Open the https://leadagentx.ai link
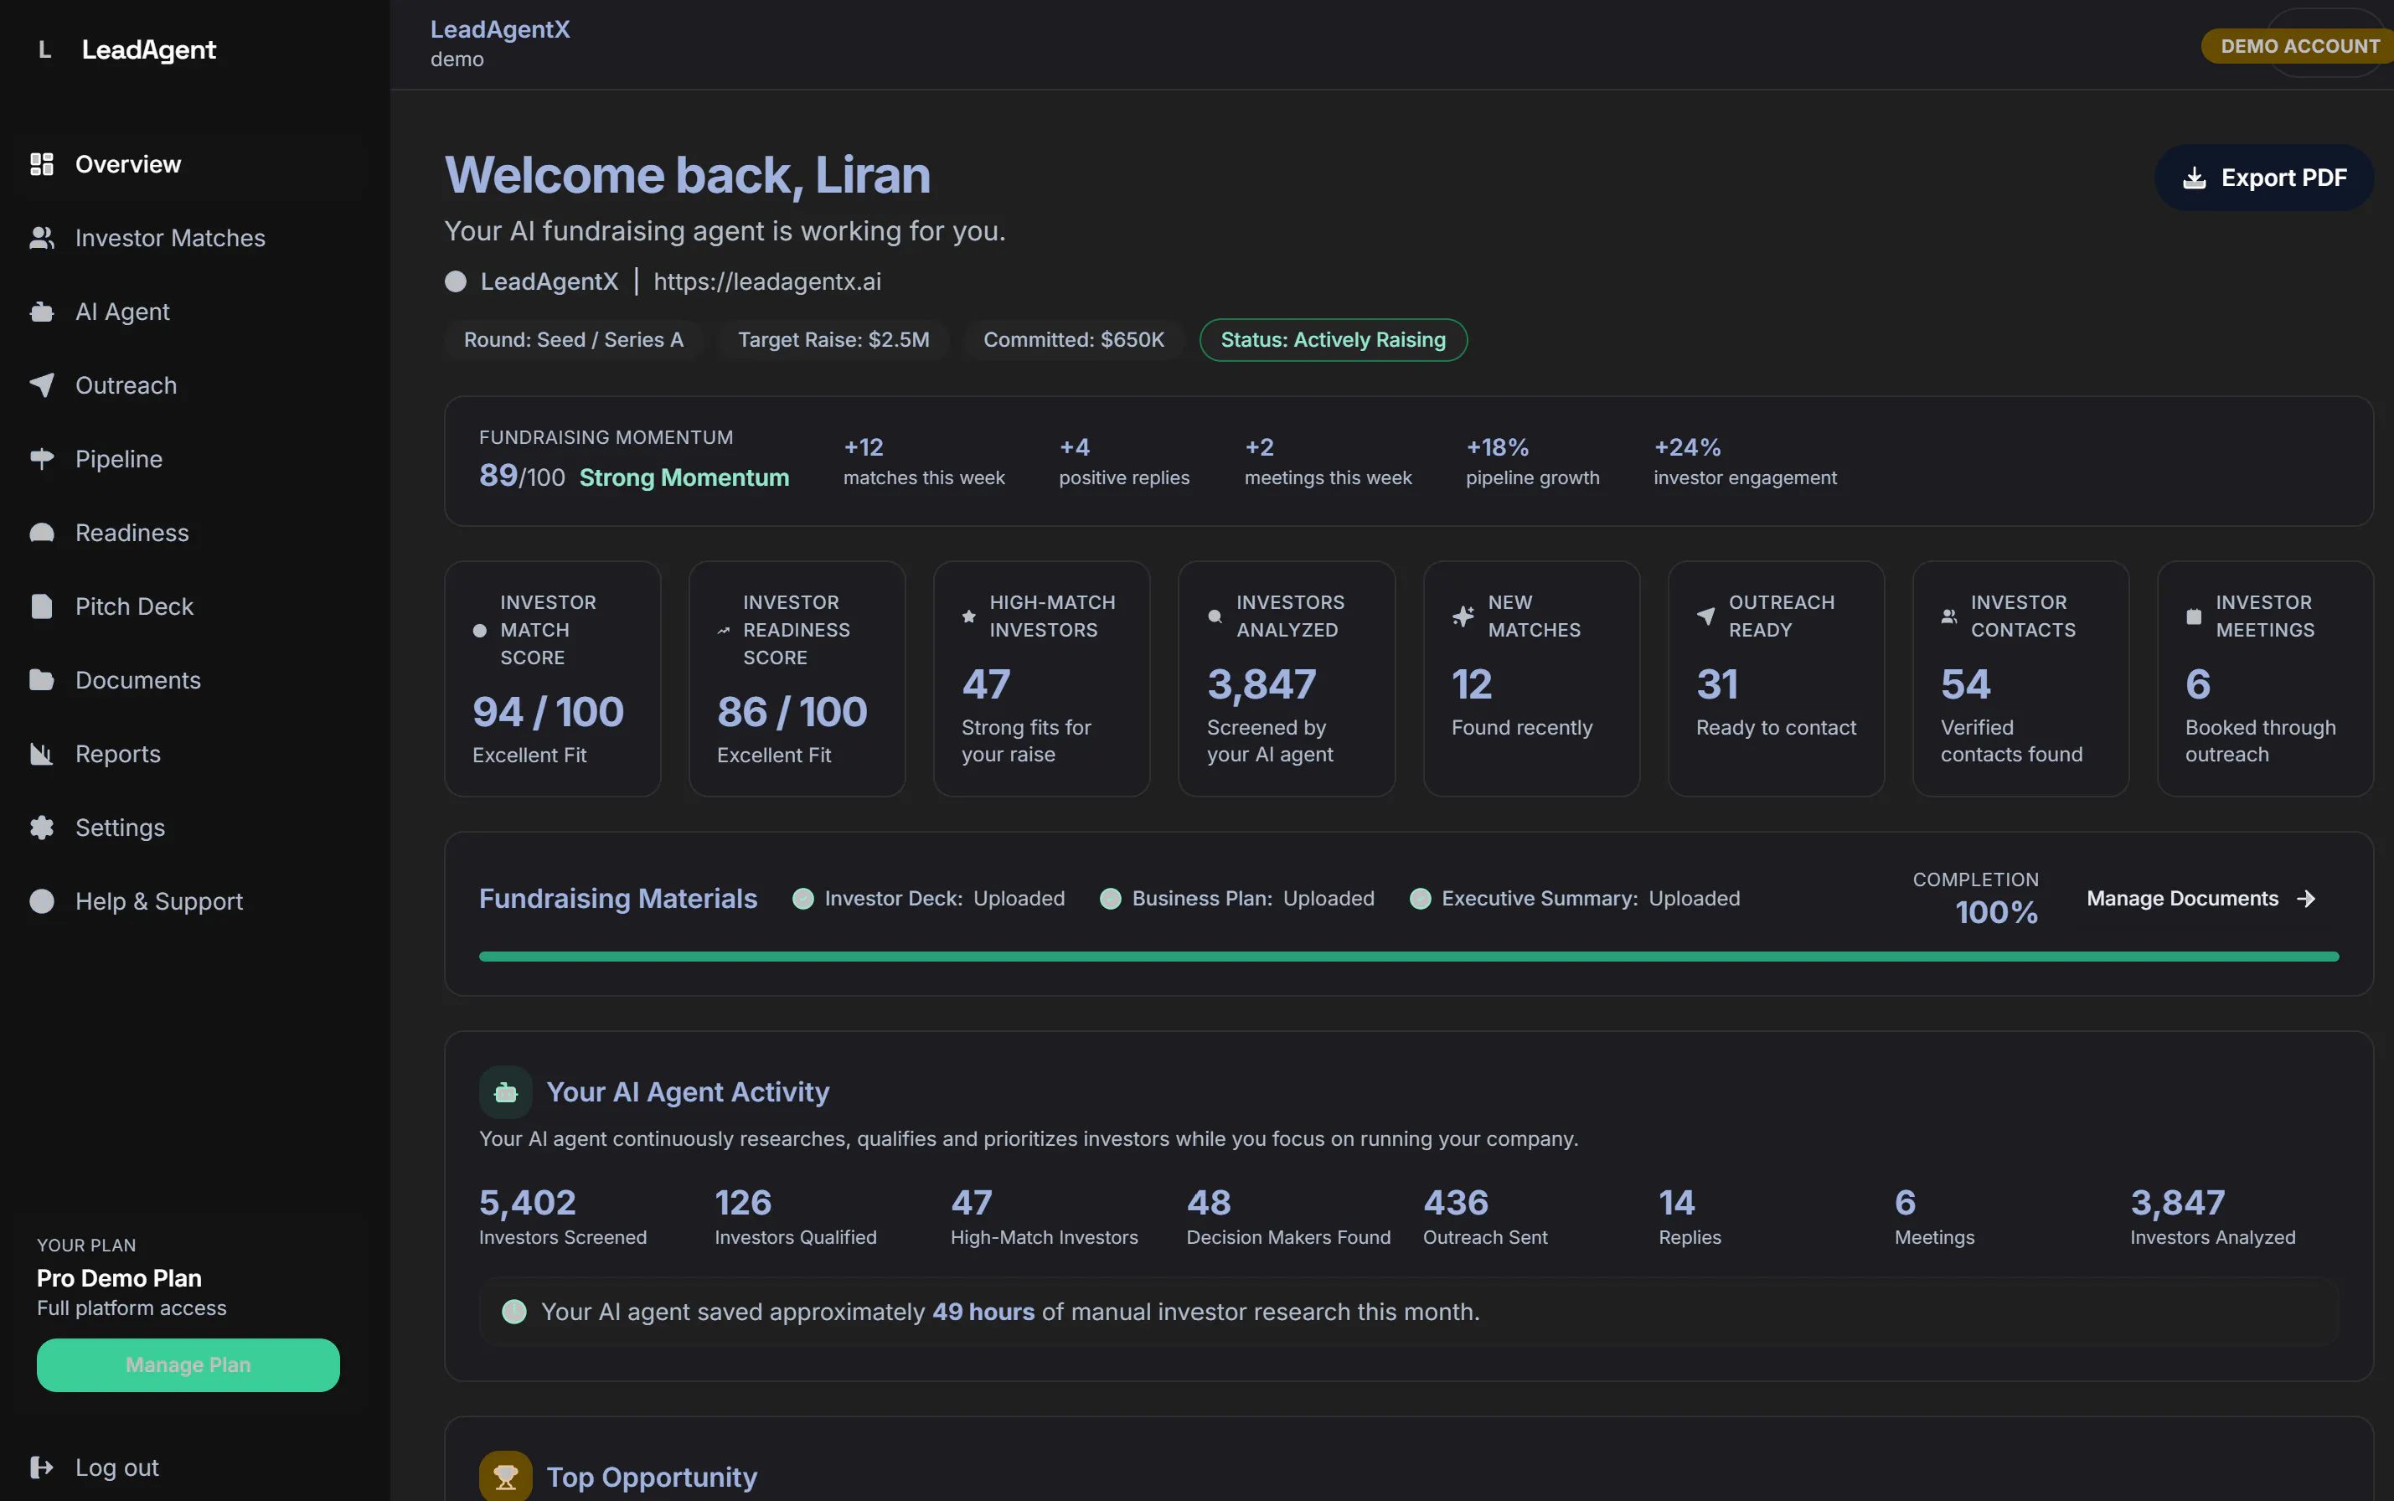2394x1501 pixels. click(767, 282)
